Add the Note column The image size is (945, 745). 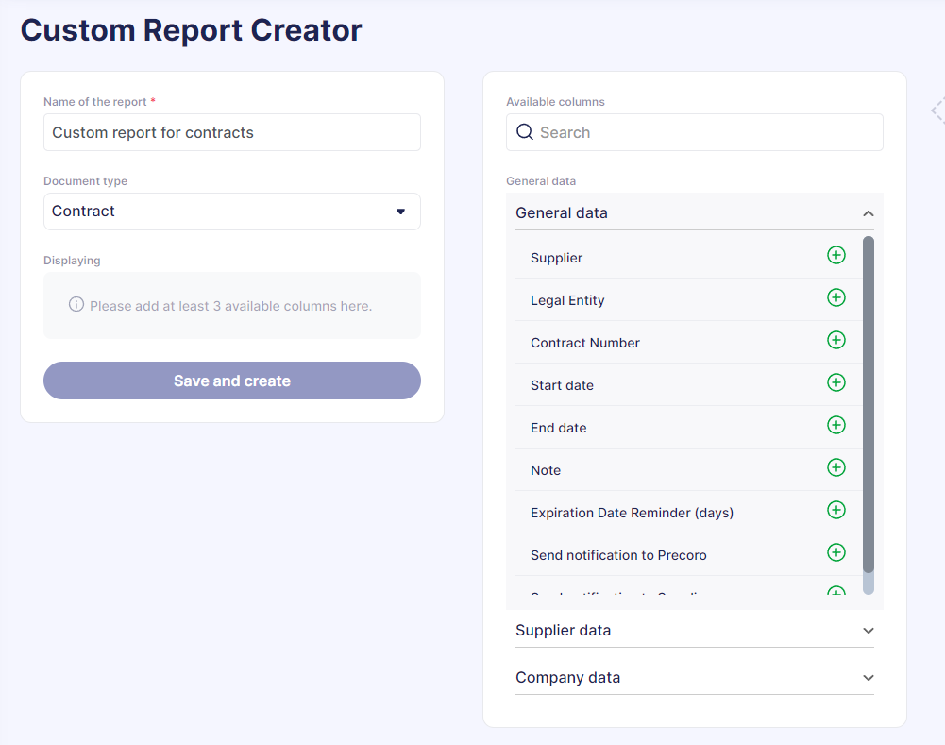(835, 467)
